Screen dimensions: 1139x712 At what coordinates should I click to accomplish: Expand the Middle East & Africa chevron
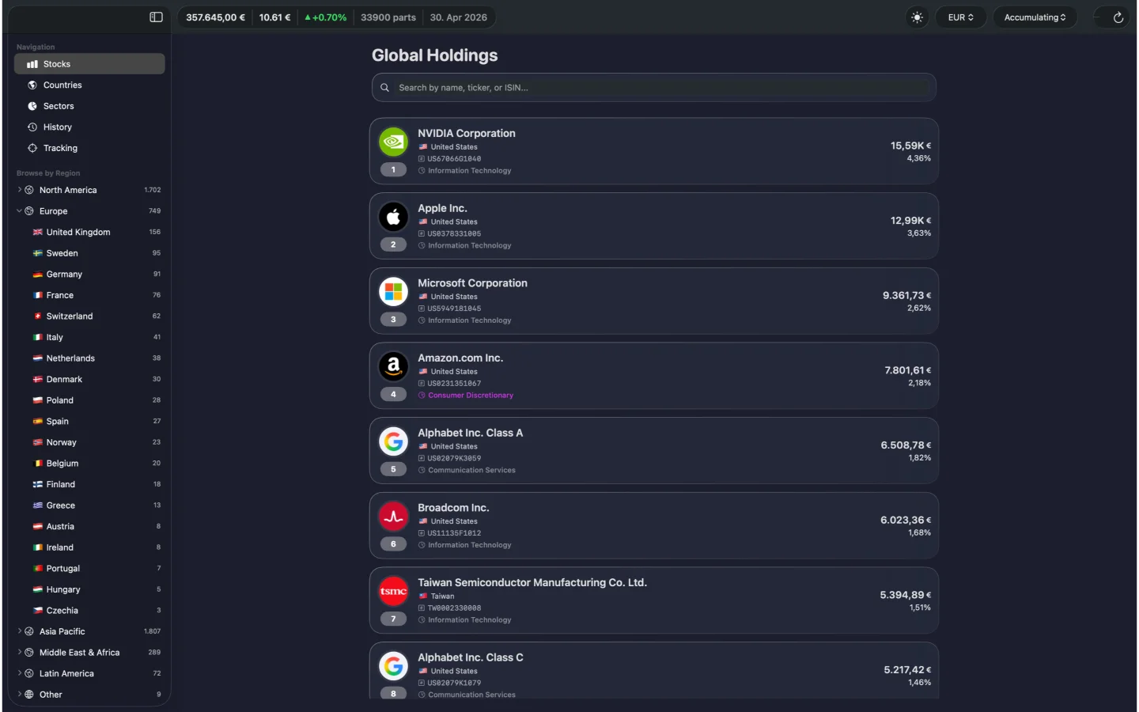(20, 653)
